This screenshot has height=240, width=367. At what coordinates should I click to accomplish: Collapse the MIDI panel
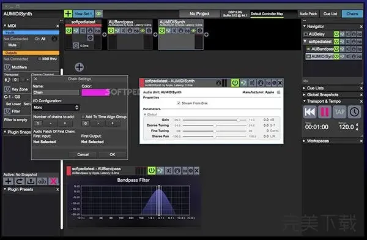(5, 26)
